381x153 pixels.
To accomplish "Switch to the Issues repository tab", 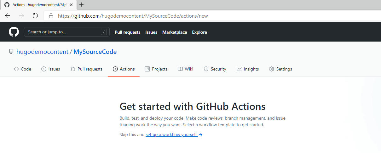I will 51,69.
